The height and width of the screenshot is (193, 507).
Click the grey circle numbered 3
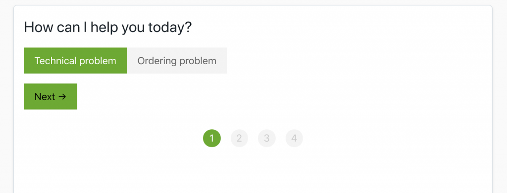267,138
